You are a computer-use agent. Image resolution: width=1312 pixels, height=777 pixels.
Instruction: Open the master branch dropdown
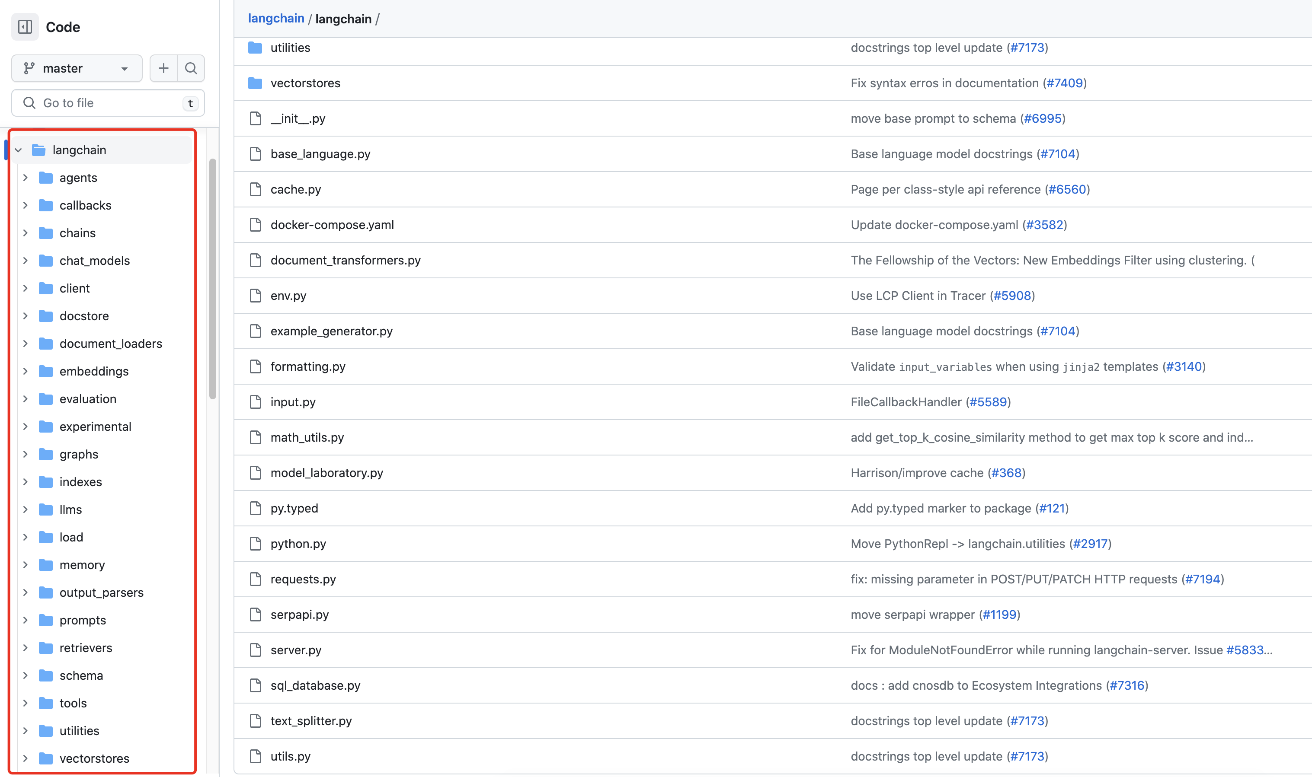point(77,68)
